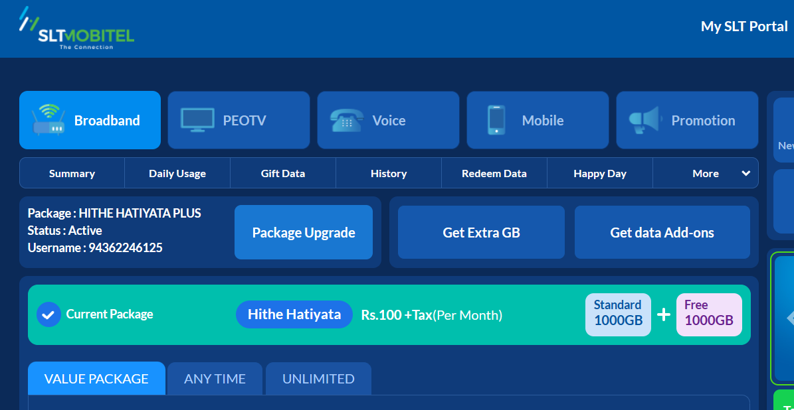794x410 pixels.
Task: Go to Daily Usage section
Action: coord(177,173)
